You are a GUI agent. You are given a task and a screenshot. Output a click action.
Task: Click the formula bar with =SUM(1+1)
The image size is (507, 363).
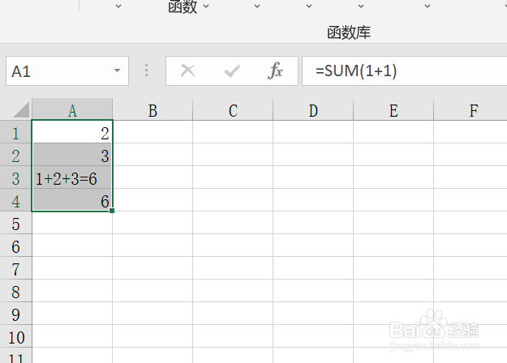pyautogui.click(x=405, y=71)
